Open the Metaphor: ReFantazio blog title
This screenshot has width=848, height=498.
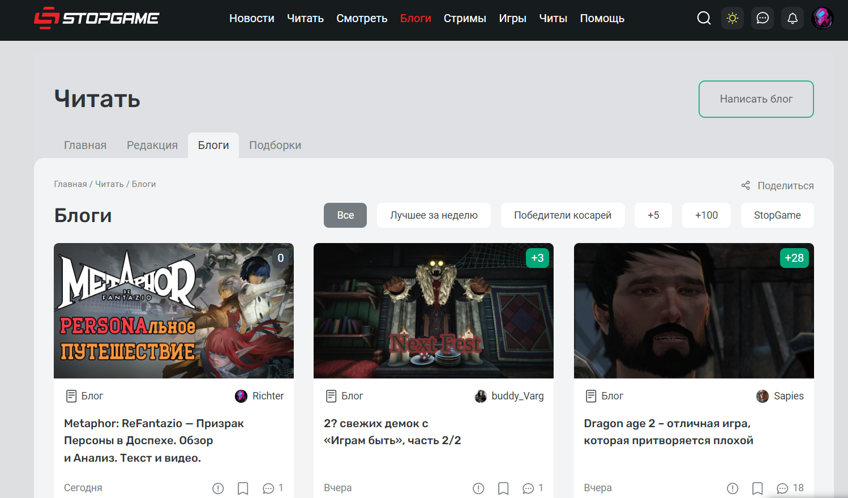point(154,441)
